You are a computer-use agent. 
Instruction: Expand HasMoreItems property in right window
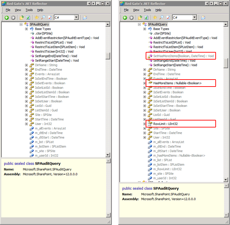click(145, 83)
